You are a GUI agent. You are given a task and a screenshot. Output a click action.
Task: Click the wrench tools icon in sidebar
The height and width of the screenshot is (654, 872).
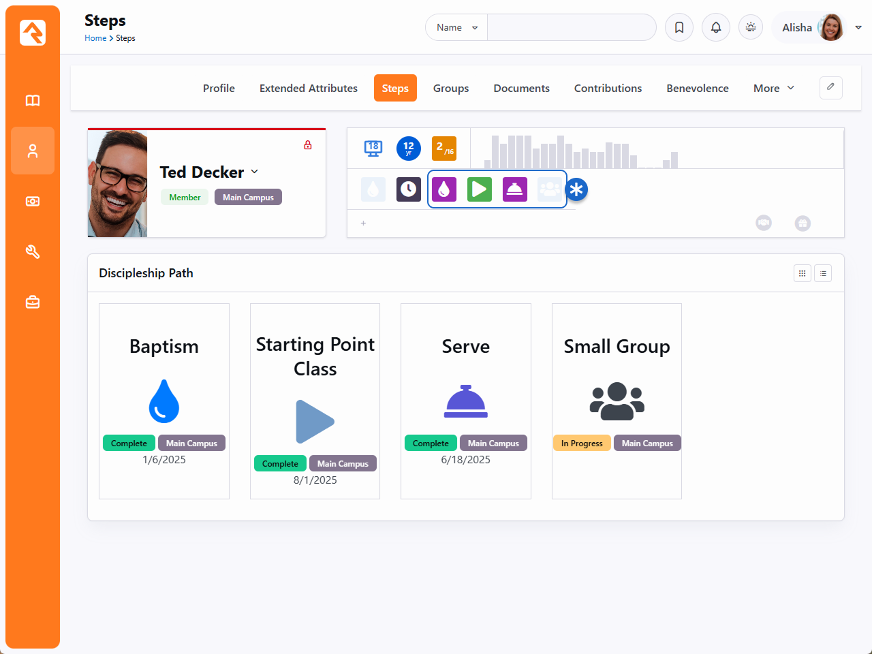(x=33, y=252)
